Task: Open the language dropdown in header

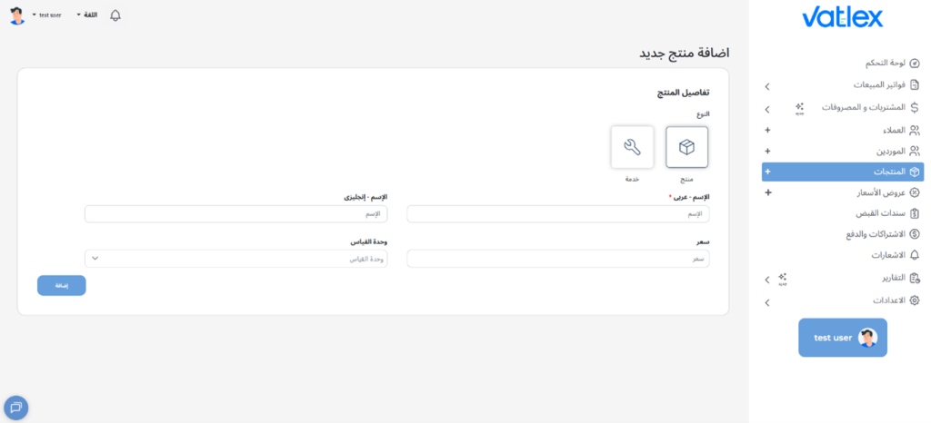Action: [89, 15]
